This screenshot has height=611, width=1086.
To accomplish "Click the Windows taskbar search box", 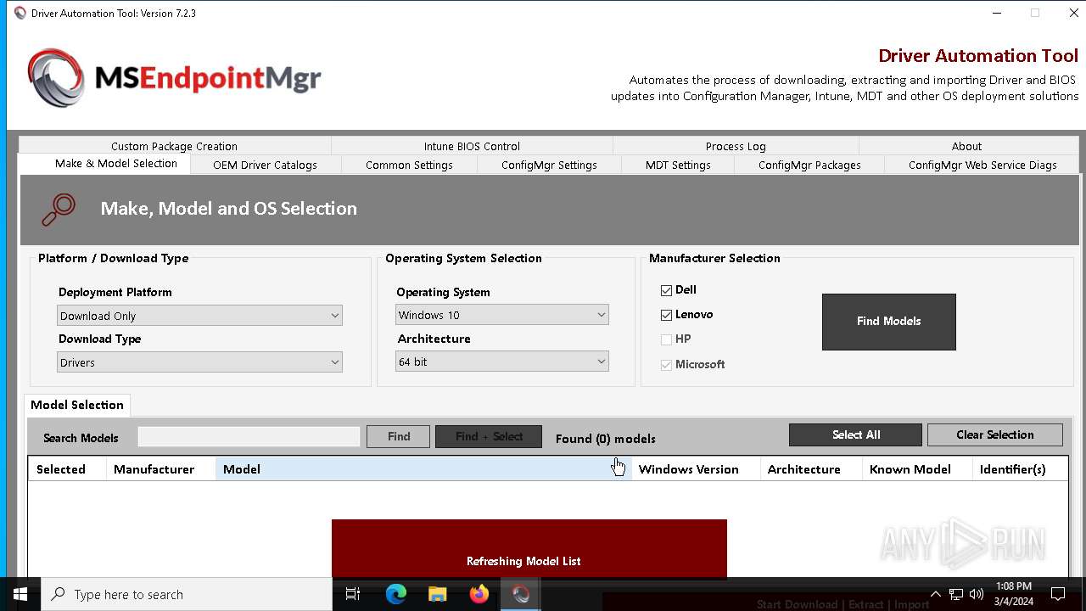I will point(187,594).
